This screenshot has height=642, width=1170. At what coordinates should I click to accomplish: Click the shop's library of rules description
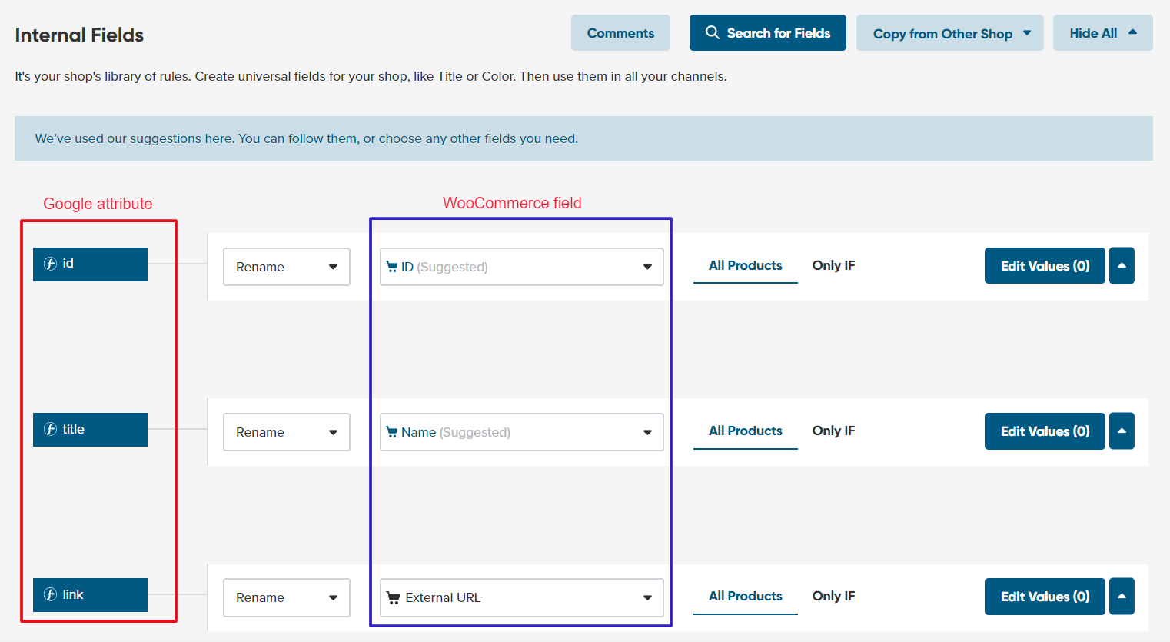point(371,76)
